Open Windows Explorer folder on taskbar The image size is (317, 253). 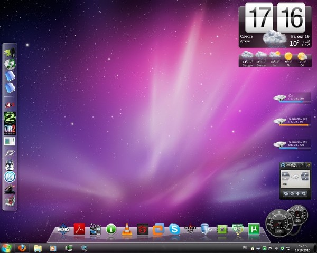(38, 247)
